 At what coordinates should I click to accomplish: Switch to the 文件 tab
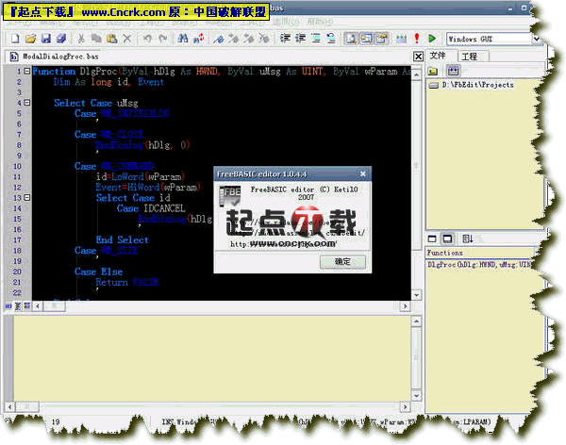click(438, 56)
